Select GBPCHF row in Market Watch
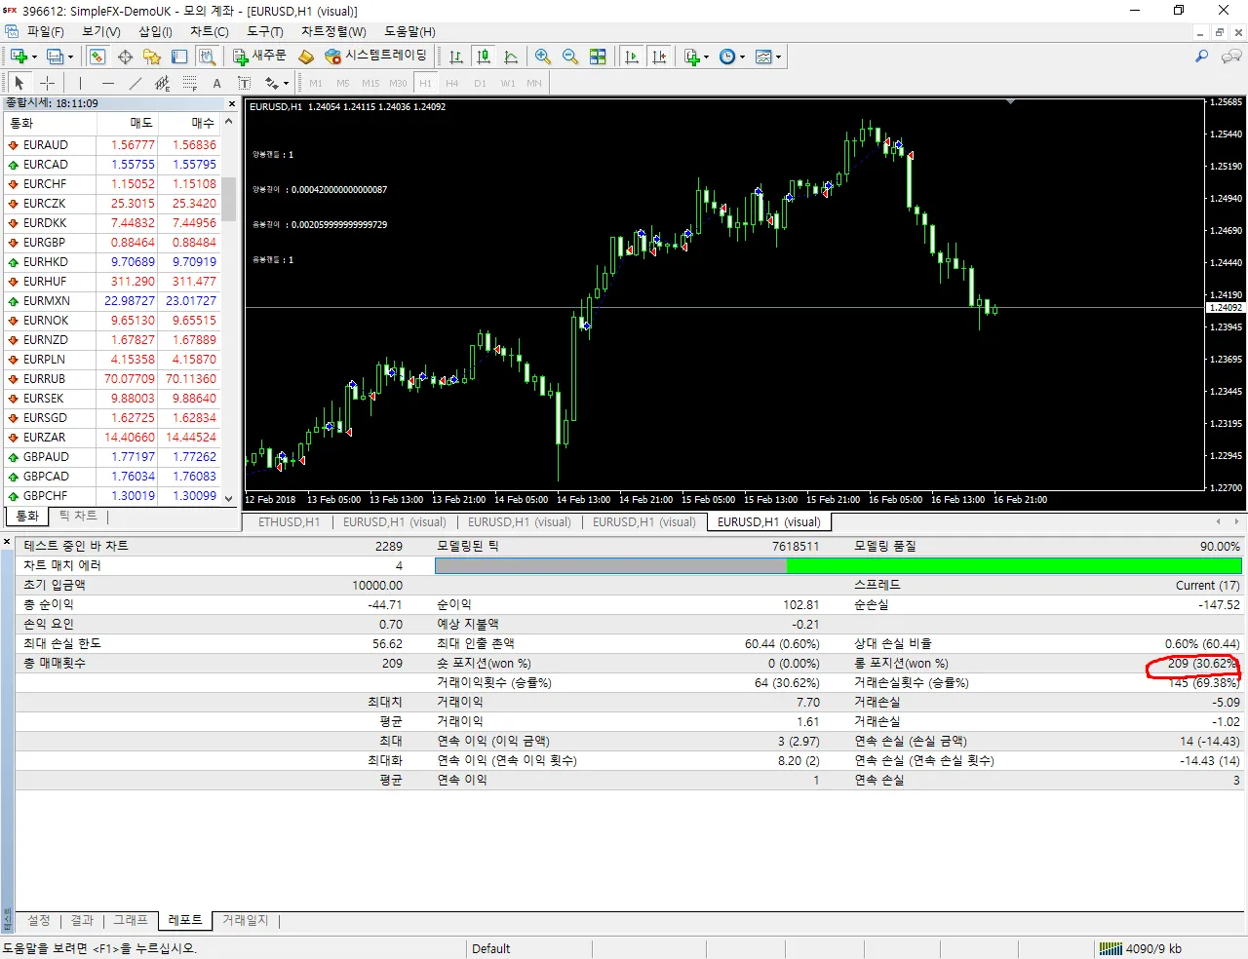The width and height of the screenshot is (1248, 959). (111, 496)
